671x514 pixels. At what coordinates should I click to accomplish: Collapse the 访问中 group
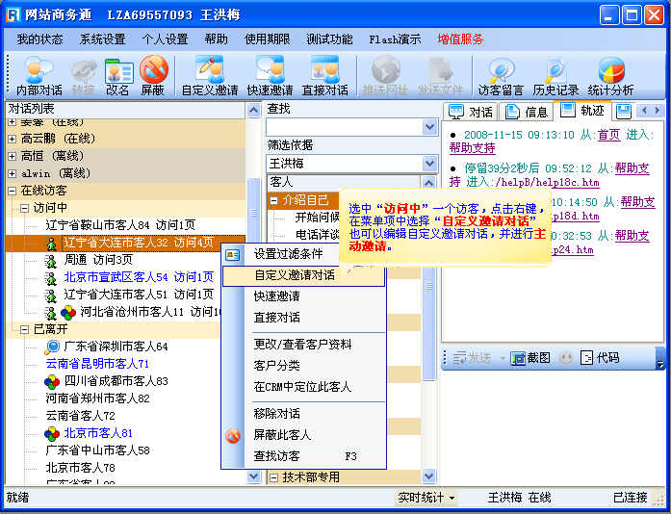click(25, 208)
